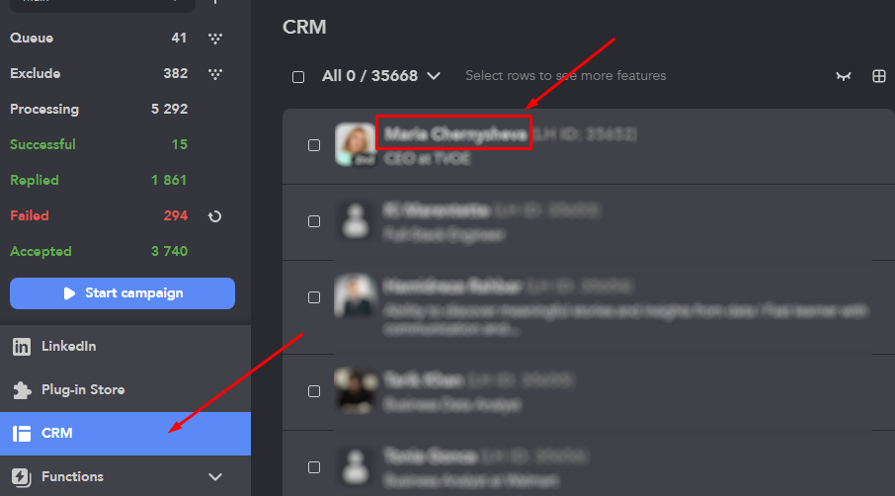Open the All 0 / 35668 dropdown
Image resolution: width=895 pixels, height=496 pixels.
pos(381,76)
